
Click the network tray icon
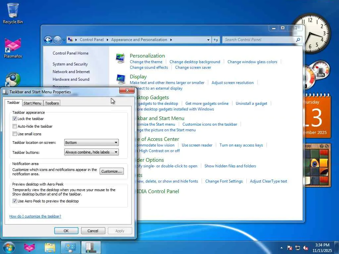298,248
